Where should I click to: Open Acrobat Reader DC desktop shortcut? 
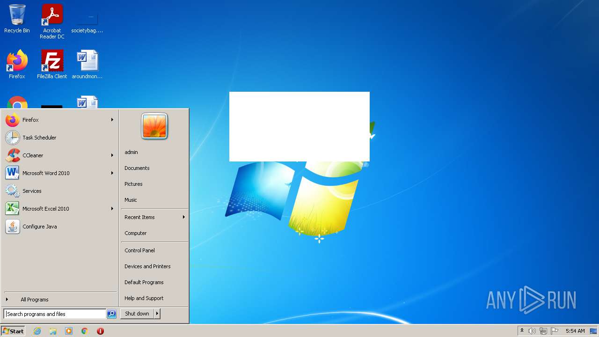(52, 21)
